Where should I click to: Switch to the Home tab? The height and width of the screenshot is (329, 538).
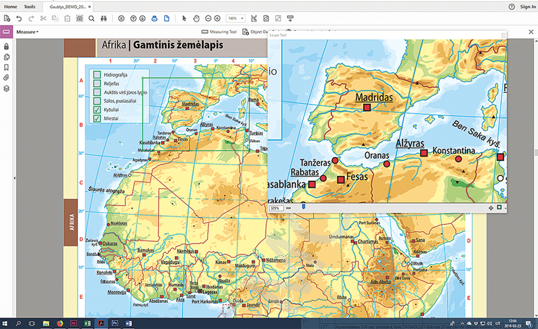[x=11, y=7]
